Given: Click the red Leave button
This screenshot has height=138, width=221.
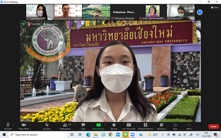Looking at the screenshot, I should point(213,126).
